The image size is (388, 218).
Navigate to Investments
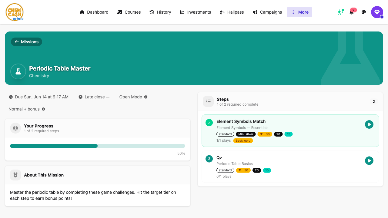(196, 12)
